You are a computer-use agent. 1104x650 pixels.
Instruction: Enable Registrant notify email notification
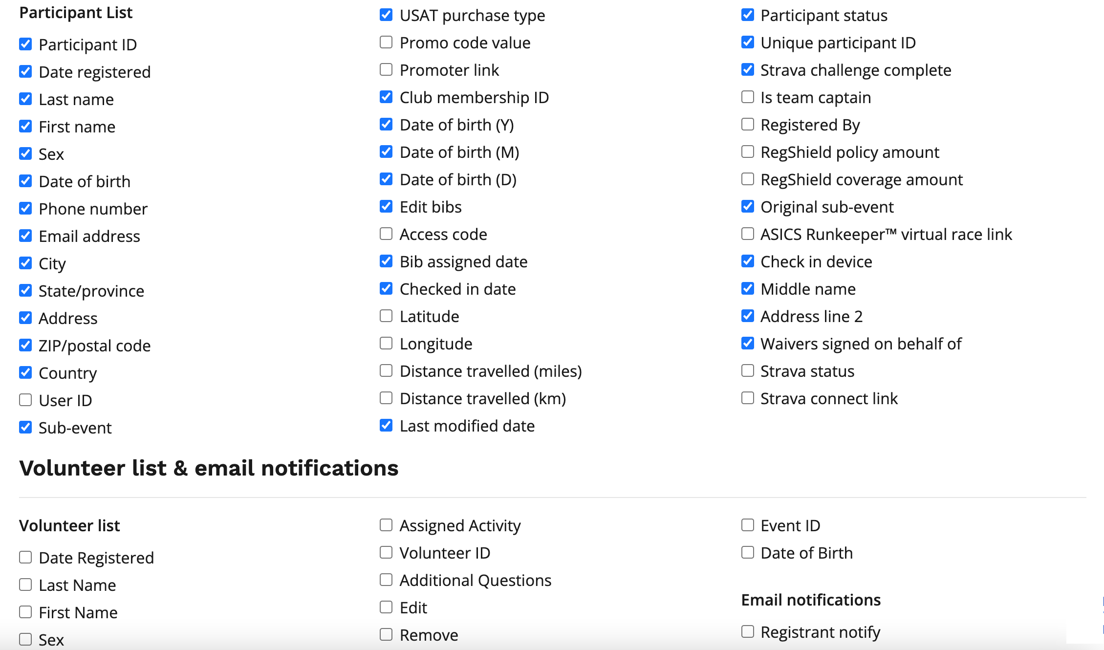[748, 632]
